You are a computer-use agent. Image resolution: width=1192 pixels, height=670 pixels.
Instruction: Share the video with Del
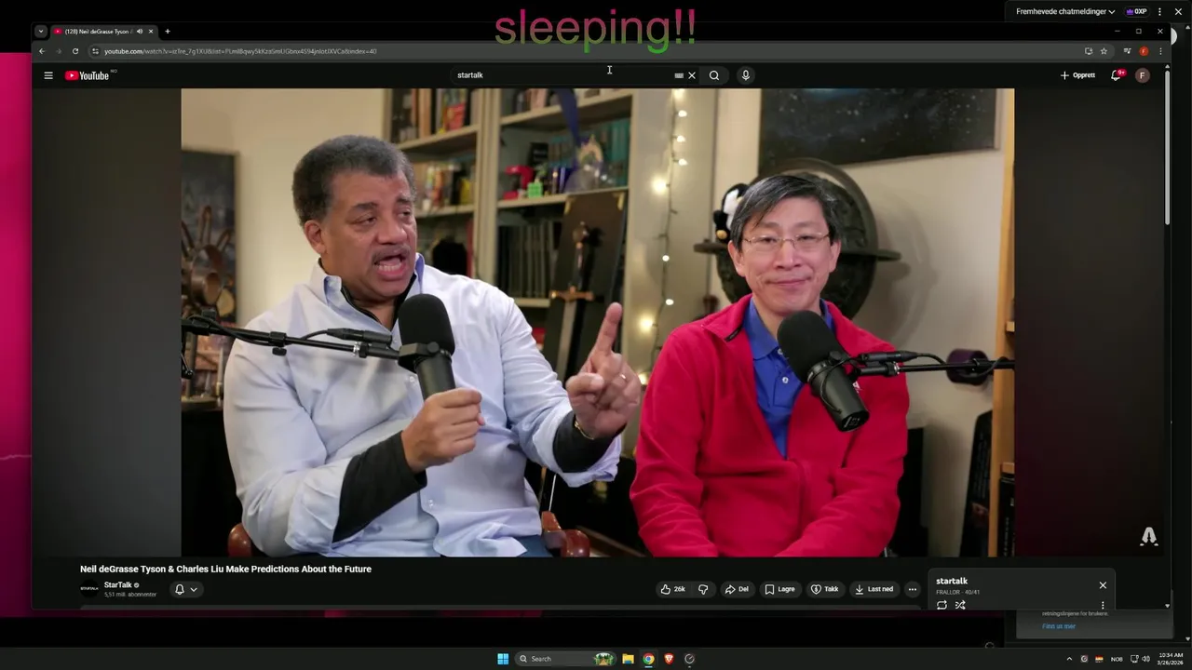(x=737, y=589)
